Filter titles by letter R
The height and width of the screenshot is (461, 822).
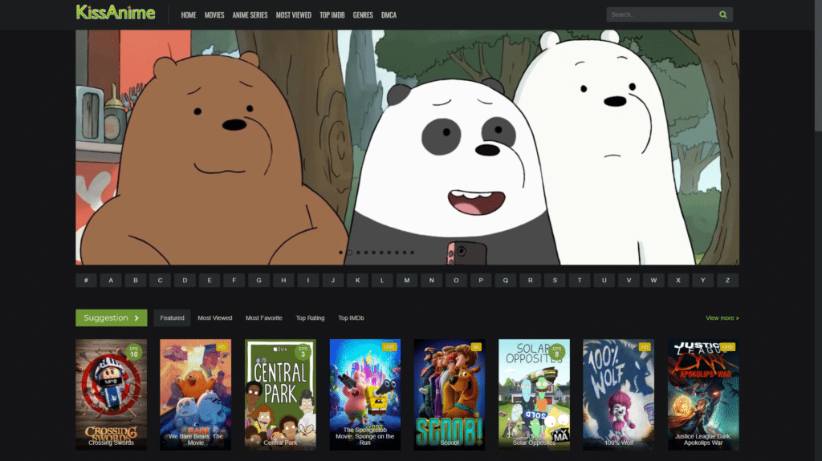530,281
